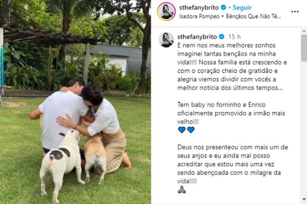Click the "Tem baby no forninho" paragraph
Screen dimensions: 307x204
tap(231, 113)
